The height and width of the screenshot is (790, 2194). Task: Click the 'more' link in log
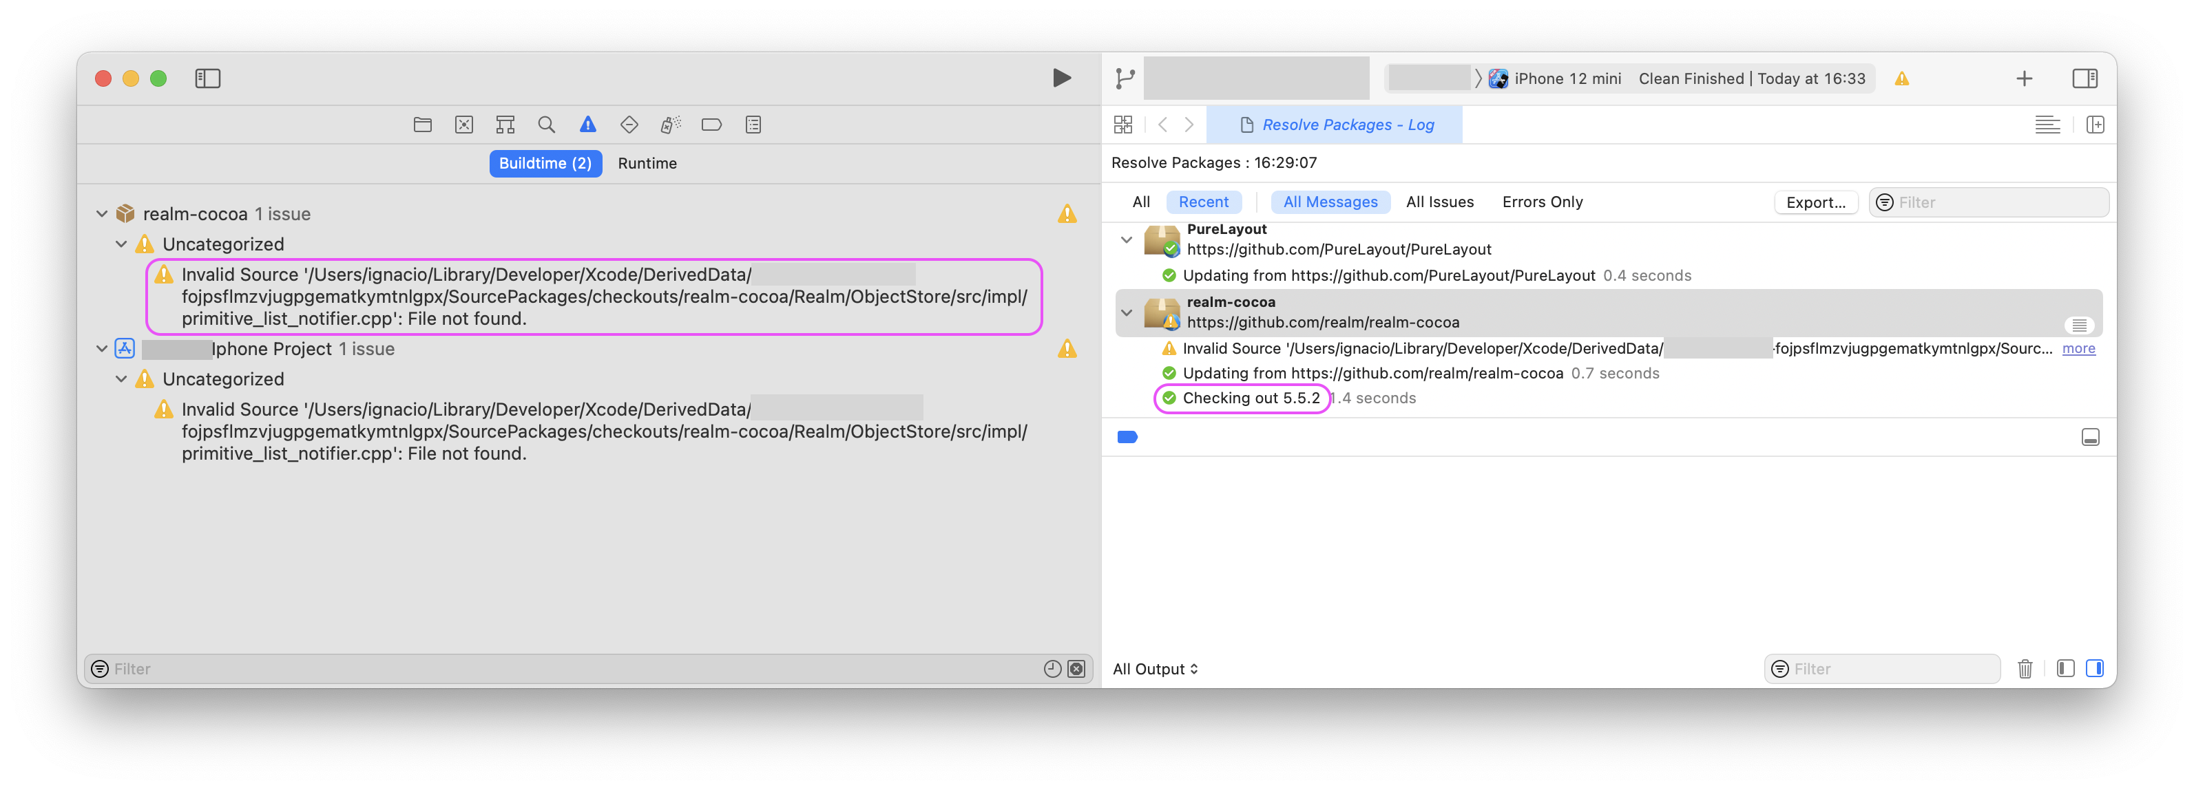[x=2078, y=348]
